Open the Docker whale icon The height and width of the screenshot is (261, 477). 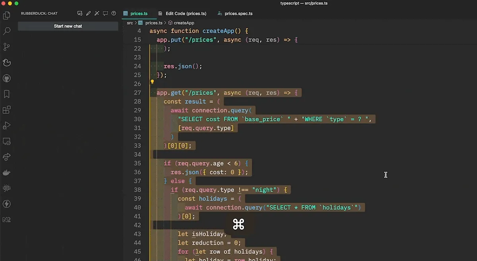(6, 173)
